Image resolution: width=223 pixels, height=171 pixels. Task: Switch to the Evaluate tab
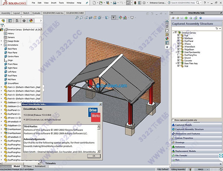click(x=36, y=13)
